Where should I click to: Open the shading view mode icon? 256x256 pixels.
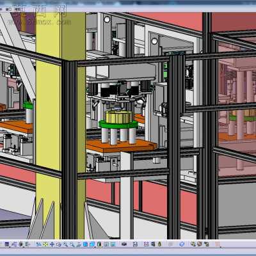point(99,244)
